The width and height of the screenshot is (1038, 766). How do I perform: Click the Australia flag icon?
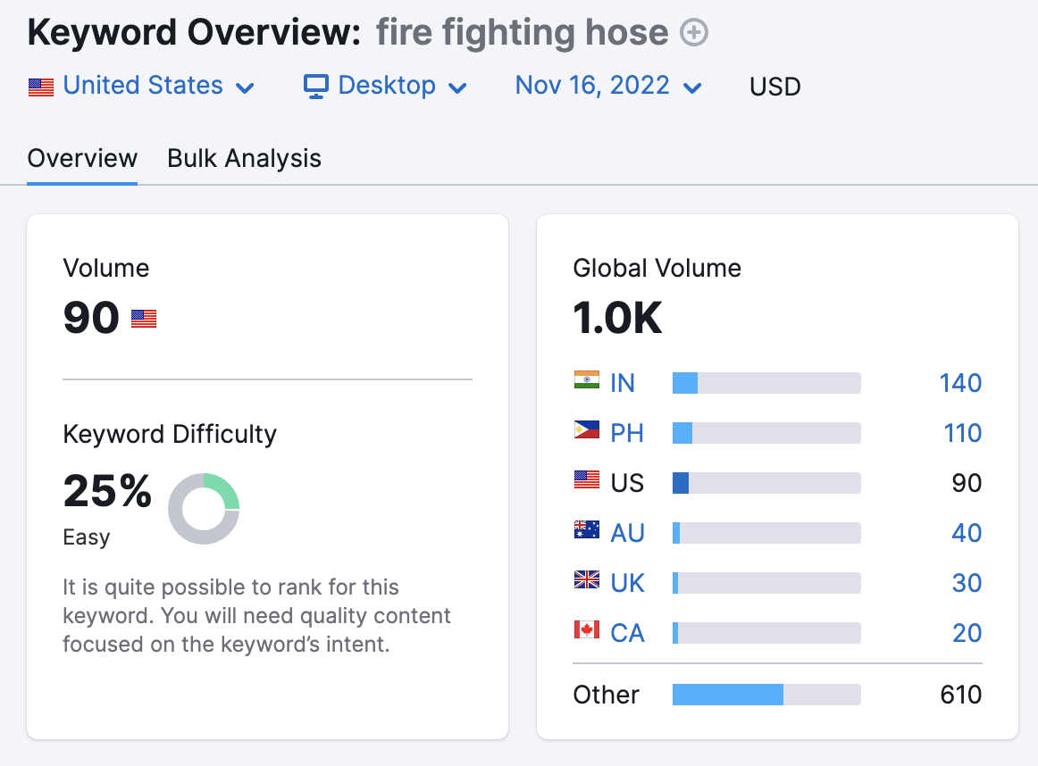coord(587,531)
